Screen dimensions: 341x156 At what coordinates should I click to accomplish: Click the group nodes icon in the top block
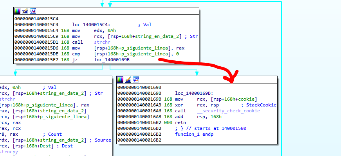(x=32, y=11)
